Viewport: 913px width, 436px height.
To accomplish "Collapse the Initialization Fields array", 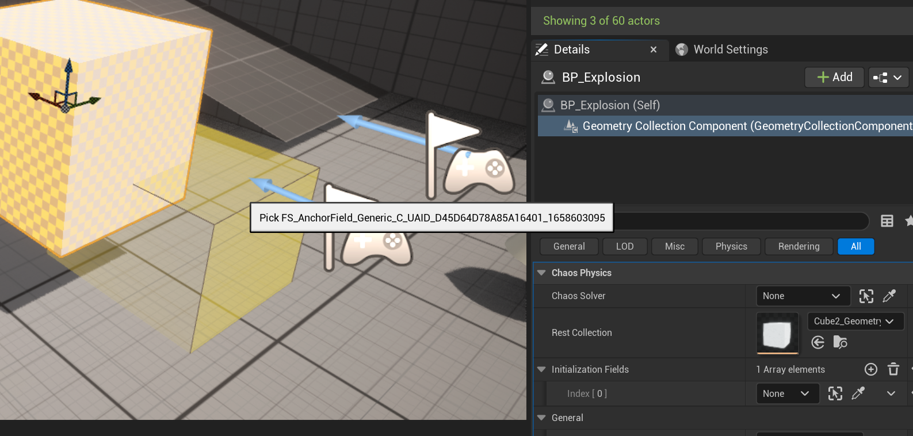I will click(x=541, y=369).
